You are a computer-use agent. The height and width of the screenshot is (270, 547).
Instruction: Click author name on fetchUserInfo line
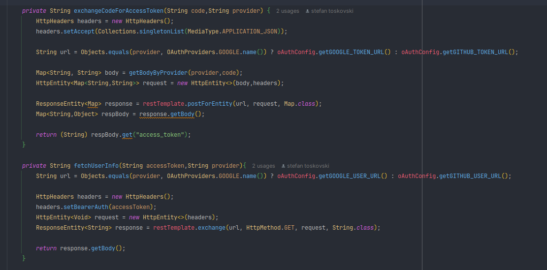(x=308, y=166)
